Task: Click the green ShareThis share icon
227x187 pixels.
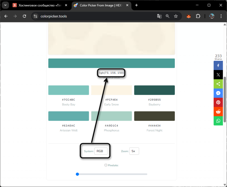Action: [218, 84]
